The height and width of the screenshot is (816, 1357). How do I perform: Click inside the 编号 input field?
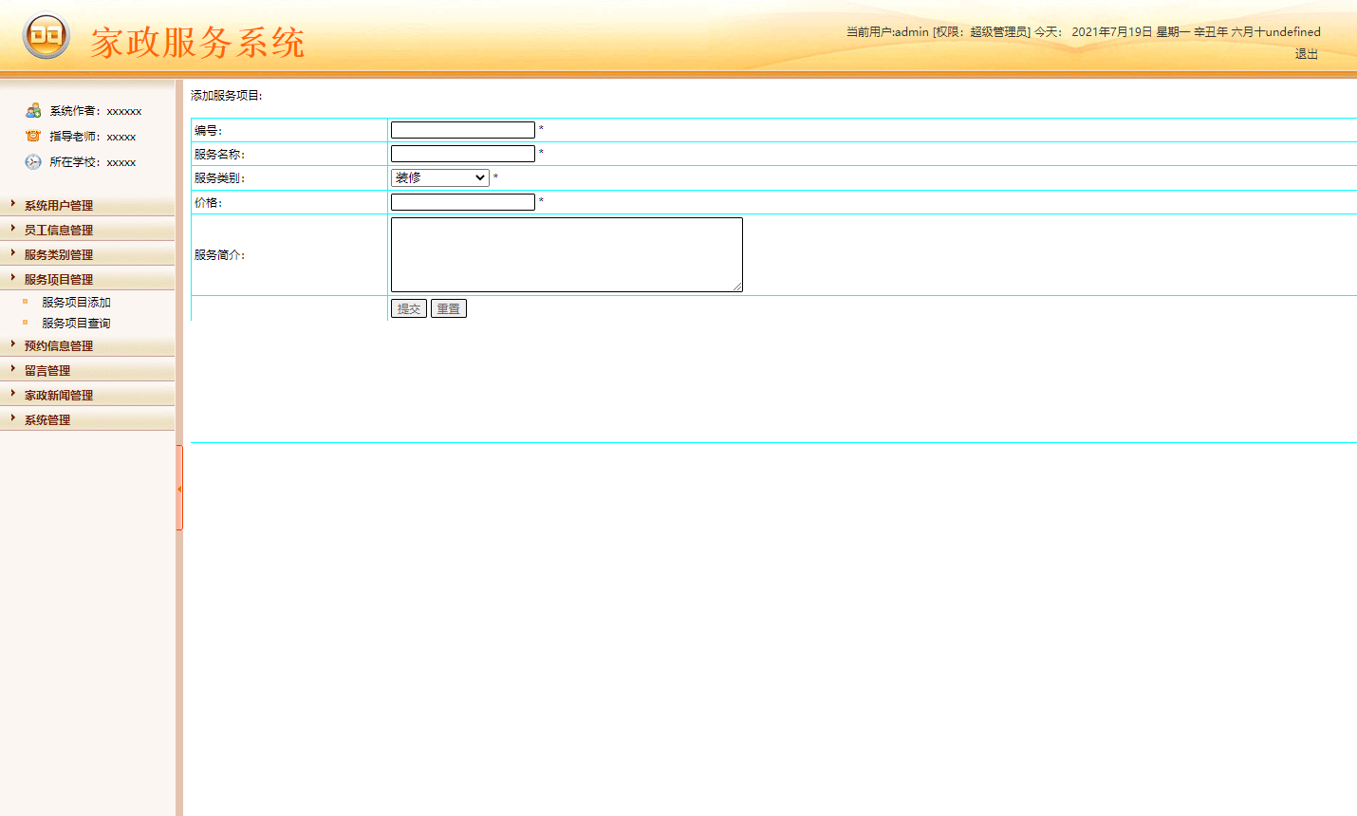pyautogui.click(x=462, y=129)
